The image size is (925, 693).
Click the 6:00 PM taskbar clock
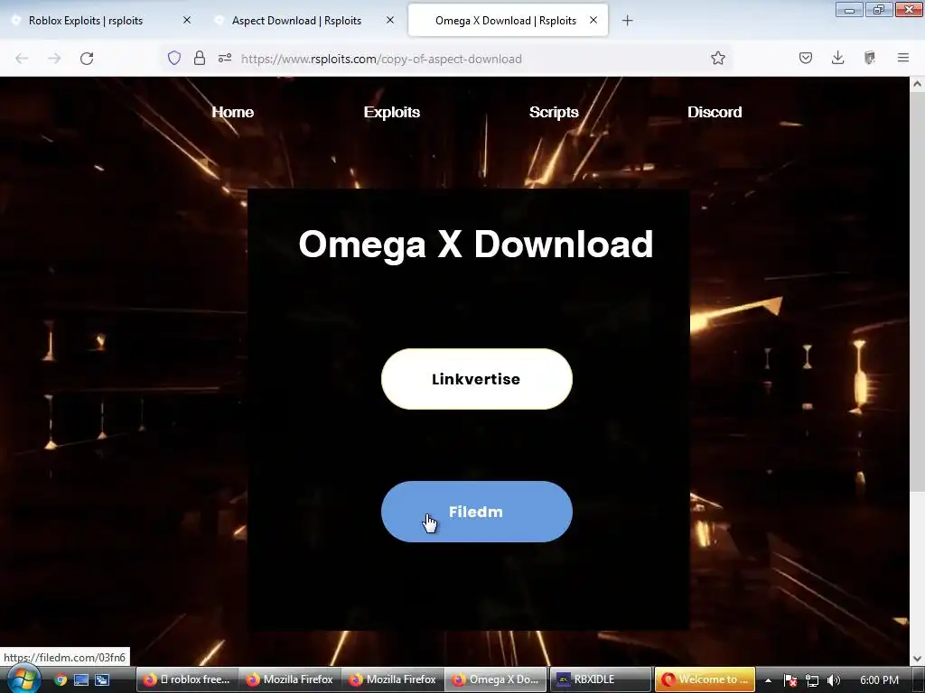(x=879, y=680)
